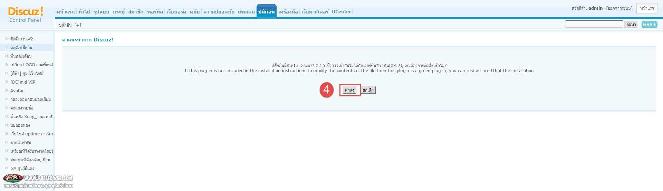Open เว็บไซต์ uptime sidebar item
Viewport: 663px width, 191px height.
[31, 134]
